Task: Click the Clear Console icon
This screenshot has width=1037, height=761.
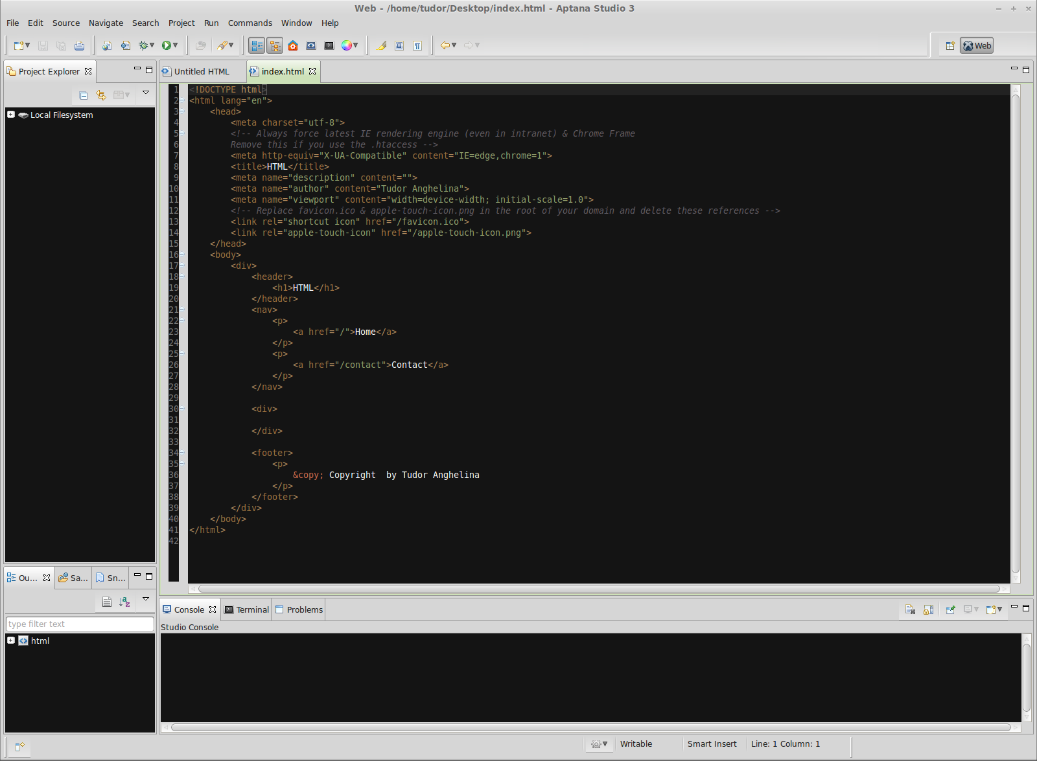Action: click(x=910, y=609)
